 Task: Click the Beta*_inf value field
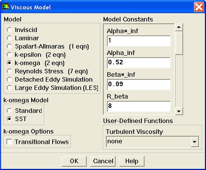139,84
